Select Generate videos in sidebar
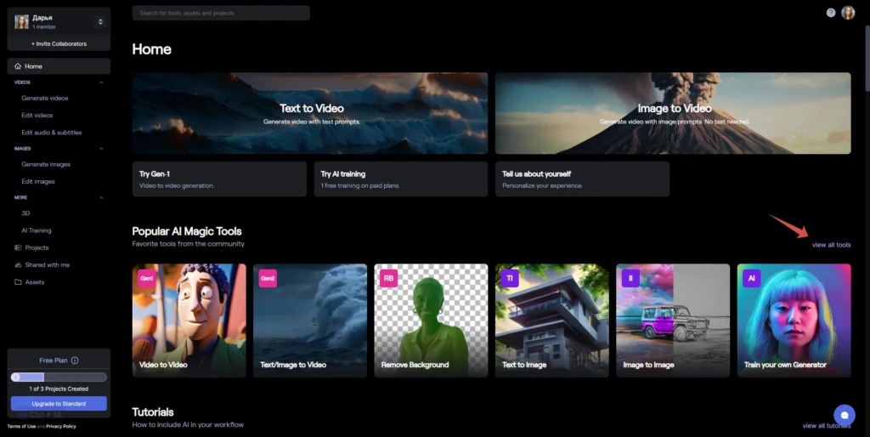870x437 pixels. (x=45, y=99)
